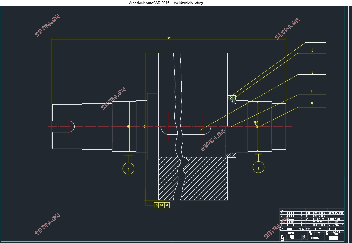Select the left shaft end keyway slot

point(63,126)
